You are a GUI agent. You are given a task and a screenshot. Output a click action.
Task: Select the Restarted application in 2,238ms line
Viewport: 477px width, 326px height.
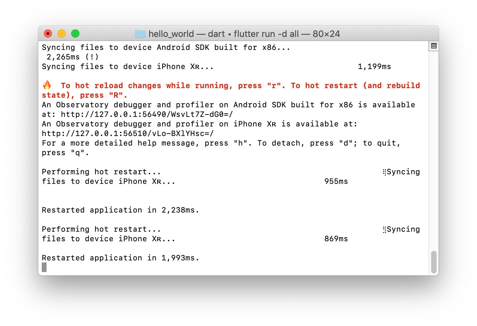point(120,210)
